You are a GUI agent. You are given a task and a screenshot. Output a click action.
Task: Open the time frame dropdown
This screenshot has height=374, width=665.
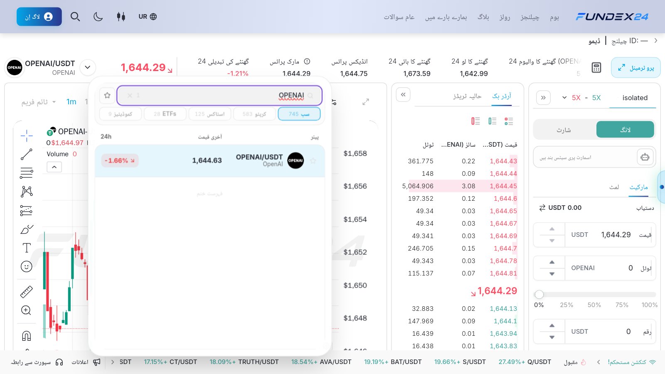coord(38,102)
